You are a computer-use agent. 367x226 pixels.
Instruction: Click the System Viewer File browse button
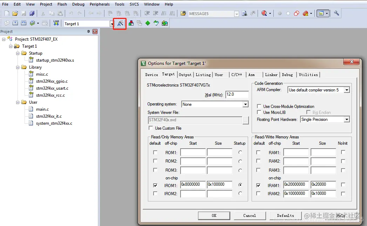(245, 120)
